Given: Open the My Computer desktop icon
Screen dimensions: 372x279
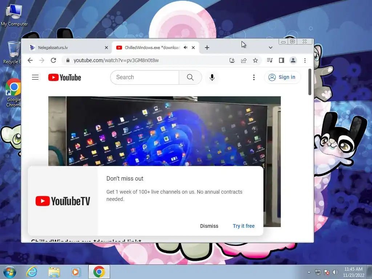Looking at the screenshot, I should [x=14, y=15].
